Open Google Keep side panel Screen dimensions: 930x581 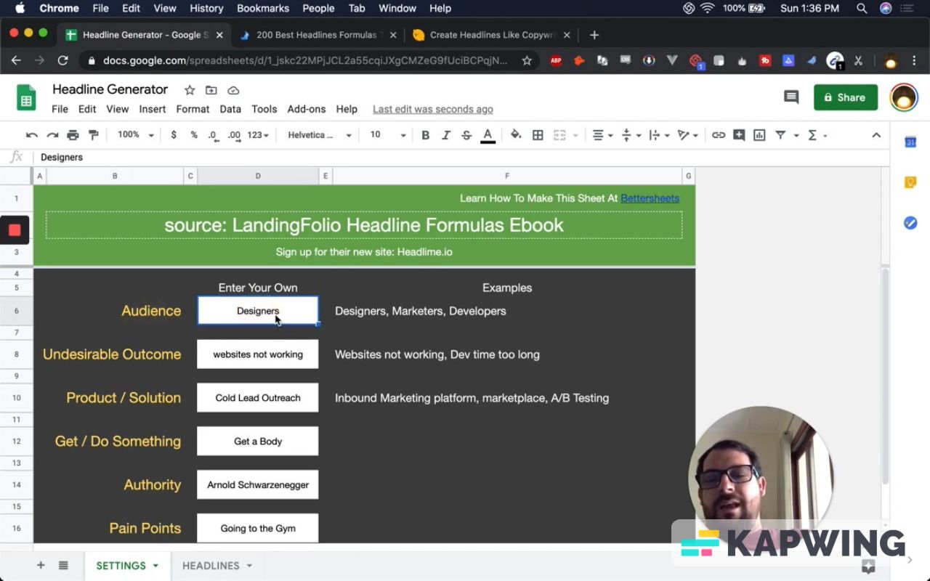click(910, 182)
